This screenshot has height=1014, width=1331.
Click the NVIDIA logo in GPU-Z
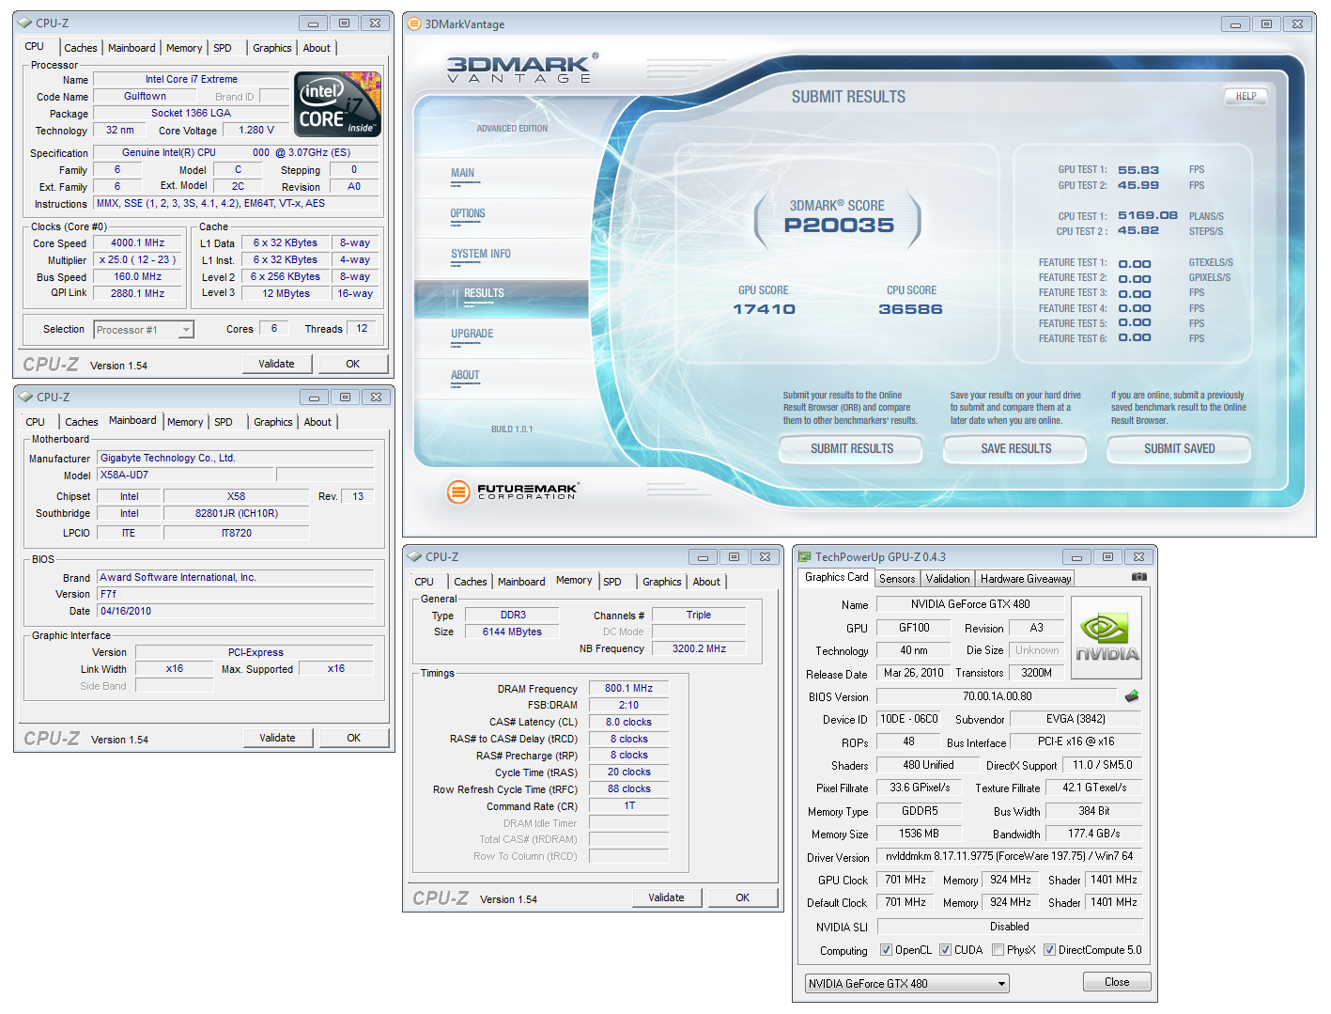point(1107,637)
